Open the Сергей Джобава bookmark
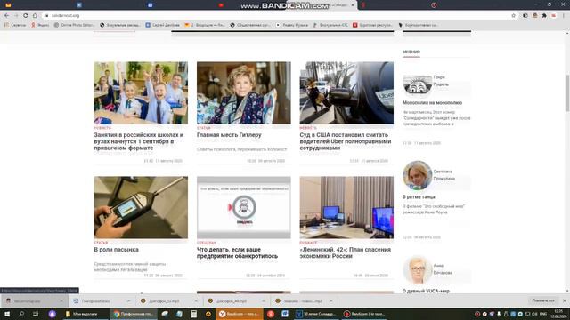The image size is (570, 320). (162, 25)
